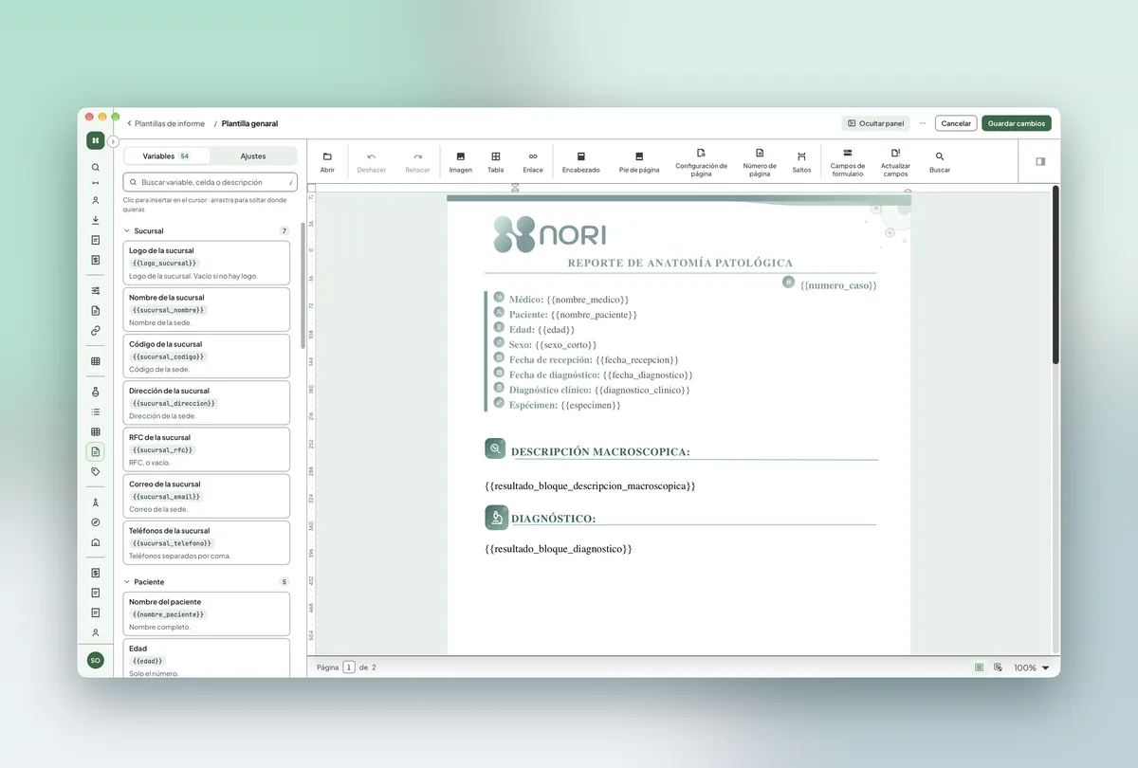Open the more options ellipsis menu
1138x768 pixels.
tap(922, 123)
